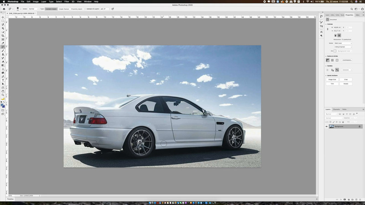Open the blending Mode dropdown in options bar
The height and width of the screenshot is (205, 365).
(x=32, y=9)
